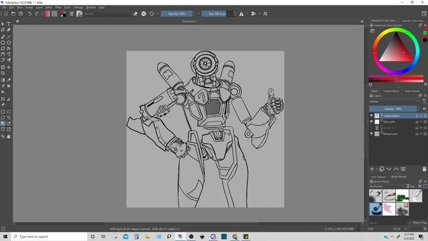Viewport: 428px width, 241px height.
Task: Move layer up with up arrow
Action: pyautogui.click(x=396, y=169)
